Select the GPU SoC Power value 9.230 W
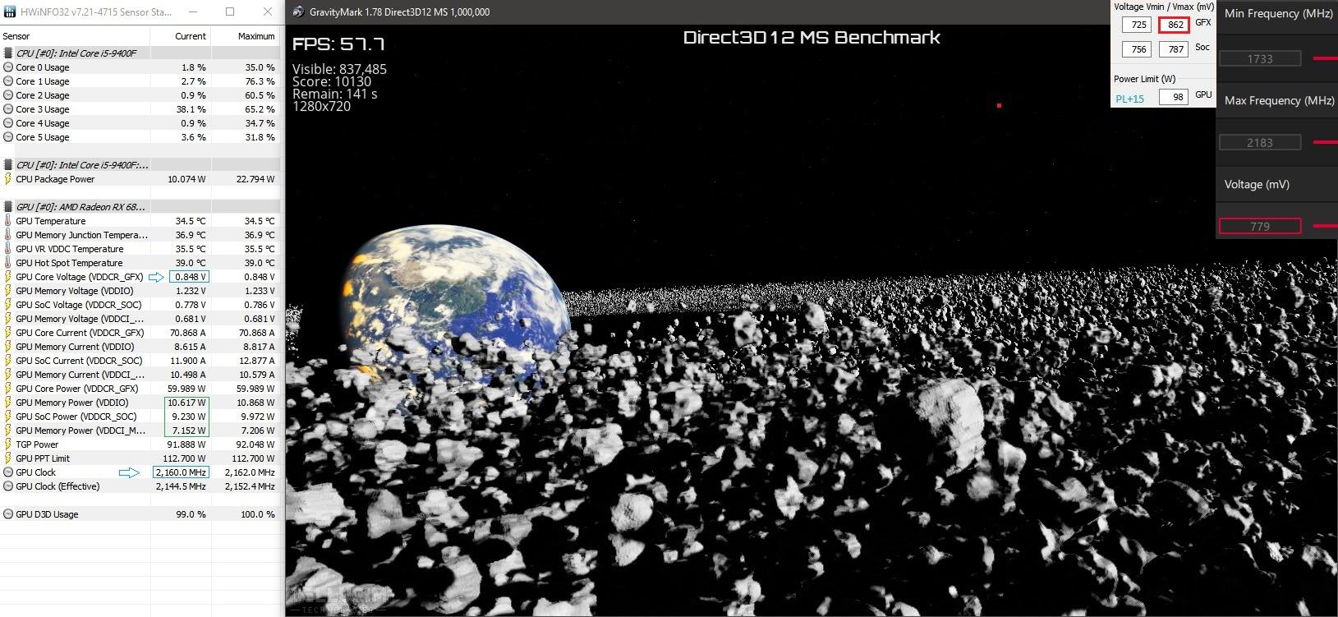Image resolution: width=1338 pixels, height=617 pixels. pos(190,417)
